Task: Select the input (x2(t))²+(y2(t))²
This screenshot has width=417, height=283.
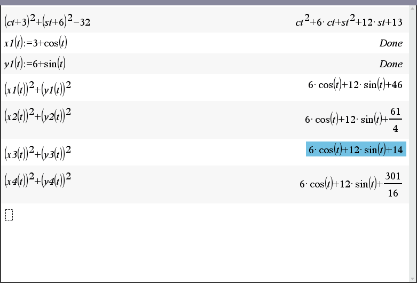Action: [37, 115]
